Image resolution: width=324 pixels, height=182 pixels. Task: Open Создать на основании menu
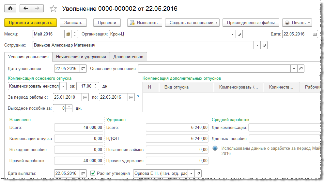click(x=193, y=23)
